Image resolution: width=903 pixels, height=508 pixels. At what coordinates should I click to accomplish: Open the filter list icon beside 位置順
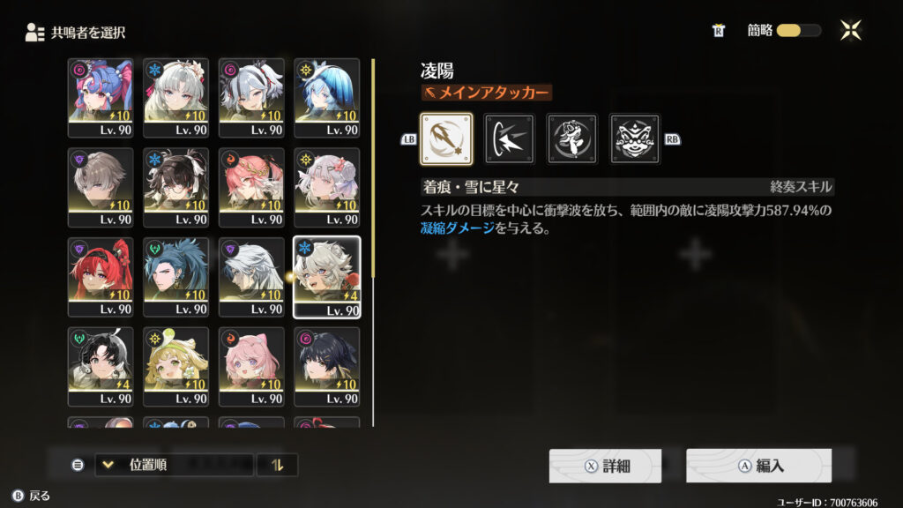78,465
